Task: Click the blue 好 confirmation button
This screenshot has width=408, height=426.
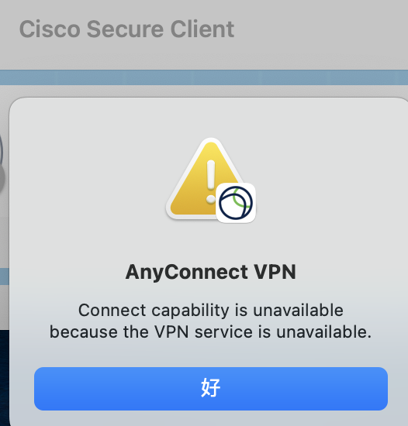Action: point(211,389)
